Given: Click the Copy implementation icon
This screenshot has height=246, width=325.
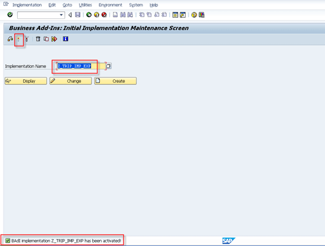Looking at the screenshot, I should point(46,39).
